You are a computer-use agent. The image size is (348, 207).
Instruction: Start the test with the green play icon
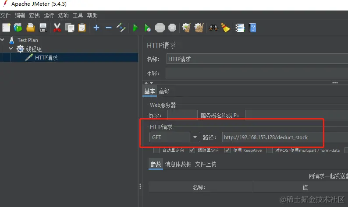[x=135, y=28]
